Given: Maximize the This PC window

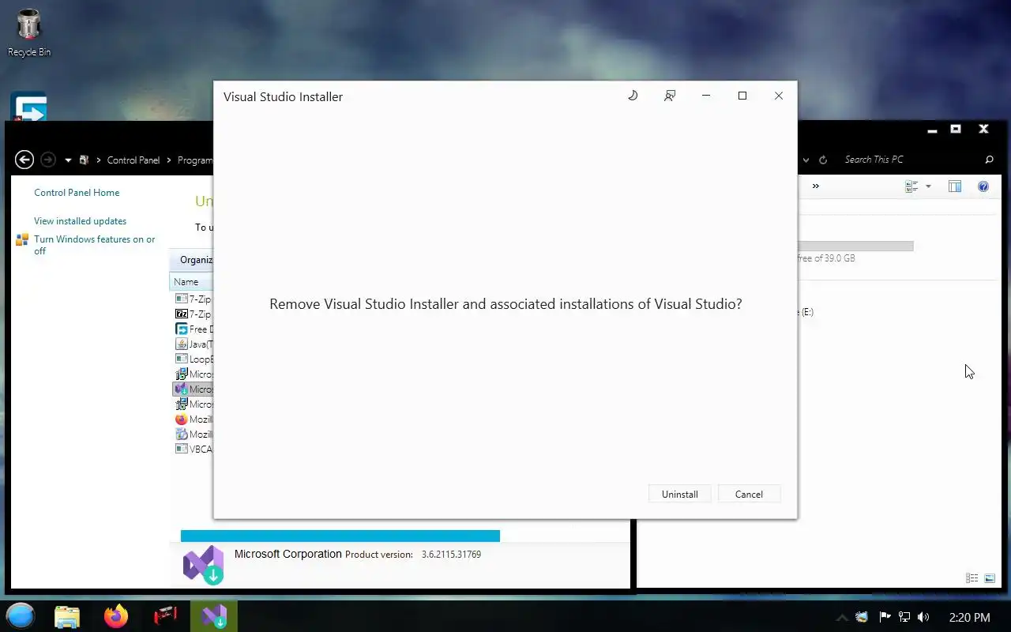Looking at the screenshot, I should click(956, 129).
